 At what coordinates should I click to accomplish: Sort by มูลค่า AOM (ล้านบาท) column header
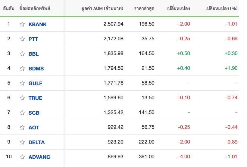[102, 8]
